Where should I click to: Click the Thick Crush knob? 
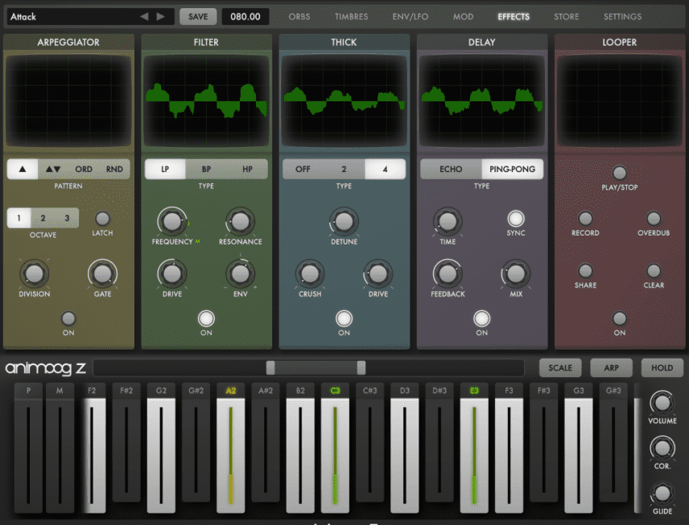click(x=310, y=274)
